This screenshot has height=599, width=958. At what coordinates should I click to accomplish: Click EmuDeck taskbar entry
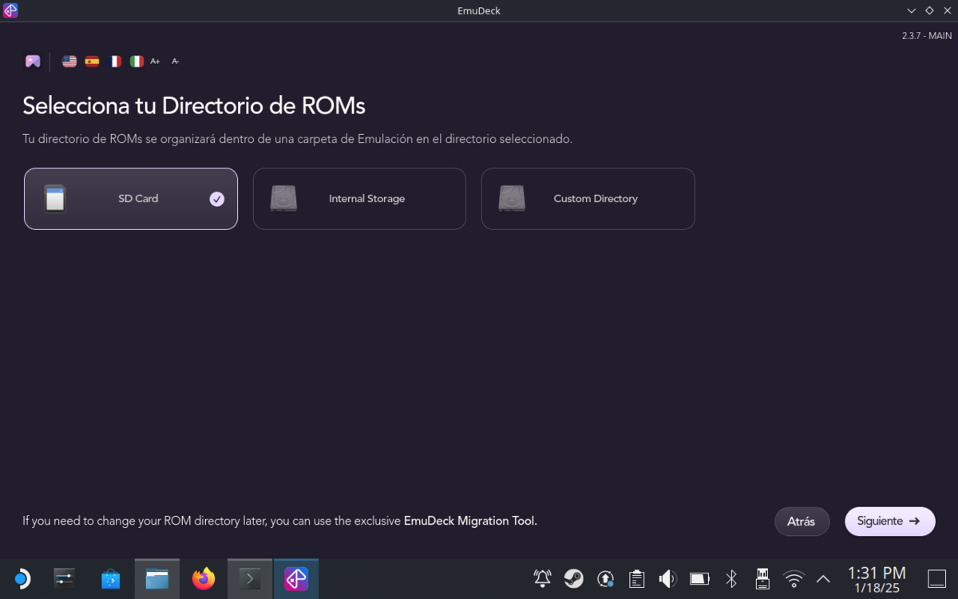296,579
